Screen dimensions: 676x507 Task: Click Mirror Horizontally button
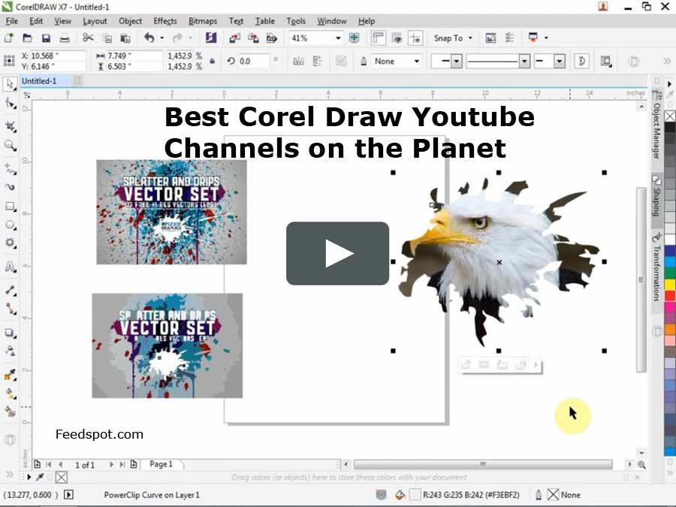coord(298,62)
